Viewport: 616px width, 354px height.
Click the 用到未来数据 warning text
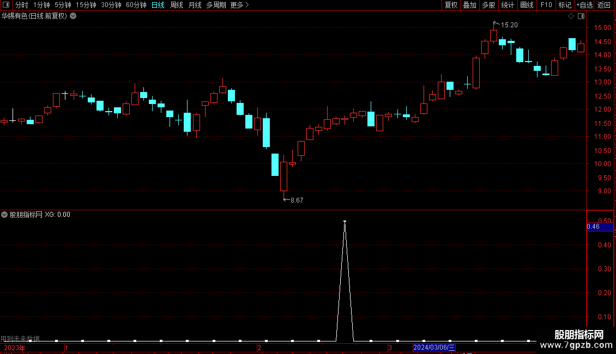click(x=20, y=338)
